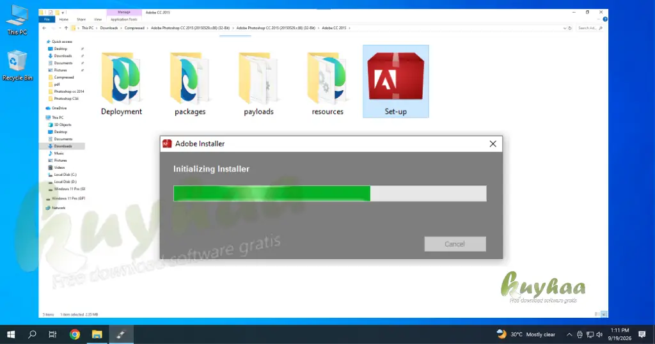Close the Adobe Installer dialog
This screenshot has height=344, width=655.
click(493, 144)
